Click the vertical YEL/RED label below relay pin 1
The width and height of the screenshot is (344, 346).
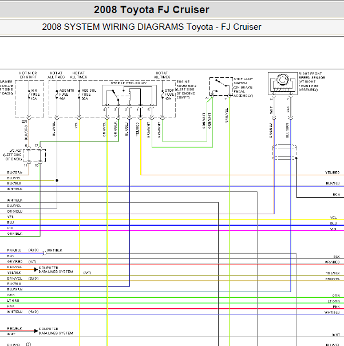click(x=137, y=129)
